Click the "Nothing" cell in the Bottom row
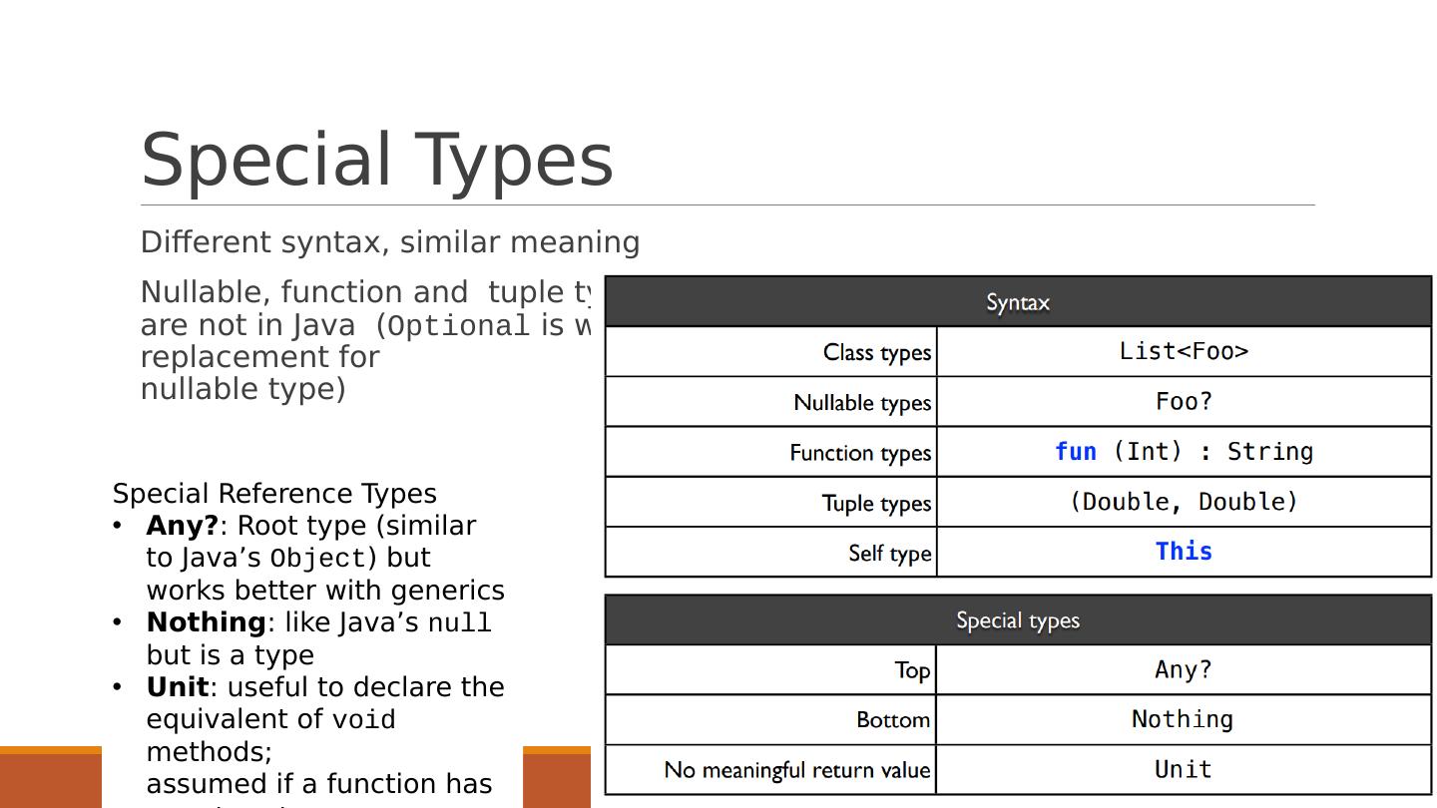This screenshot has height=808, width=1437. [x=1182, y=719]
